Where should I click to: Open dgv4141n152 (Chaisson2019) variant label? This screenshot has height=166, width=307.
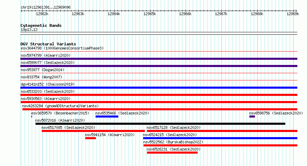[x=48, y=84]
